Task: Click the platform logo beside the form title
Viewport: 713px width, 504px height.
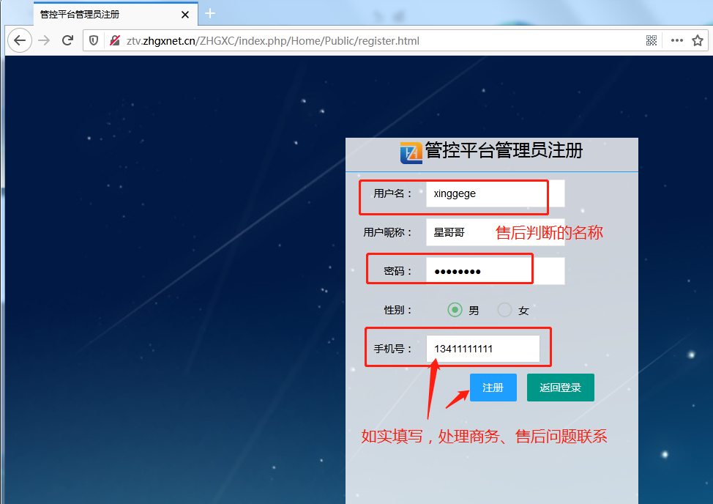Action: click(411, 152)
